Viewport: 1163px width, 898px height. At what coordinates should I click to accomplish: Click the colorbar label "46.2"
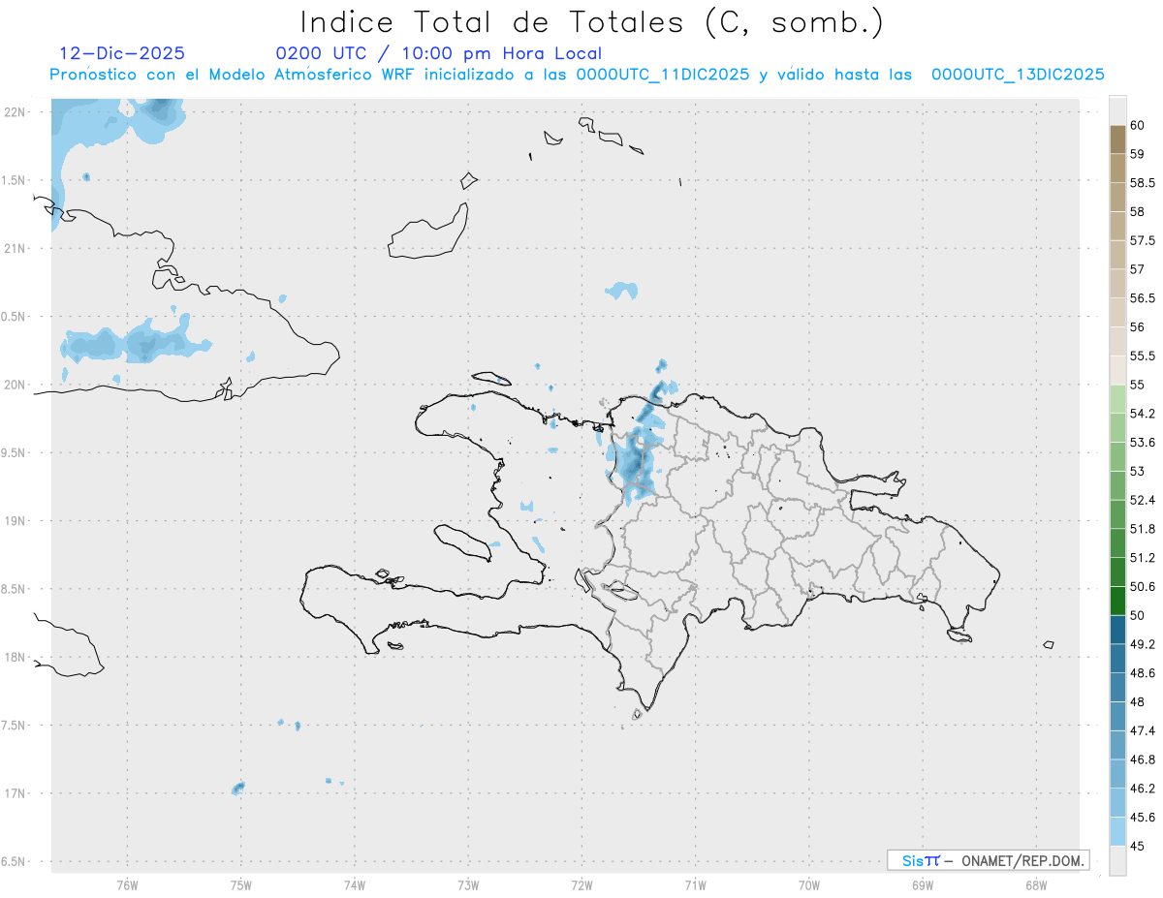pyautogui.click(x=1143, y=789)
